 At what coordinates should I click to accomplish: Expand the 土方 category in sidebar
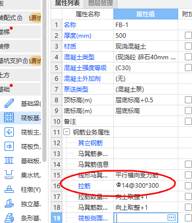[20, 75]
